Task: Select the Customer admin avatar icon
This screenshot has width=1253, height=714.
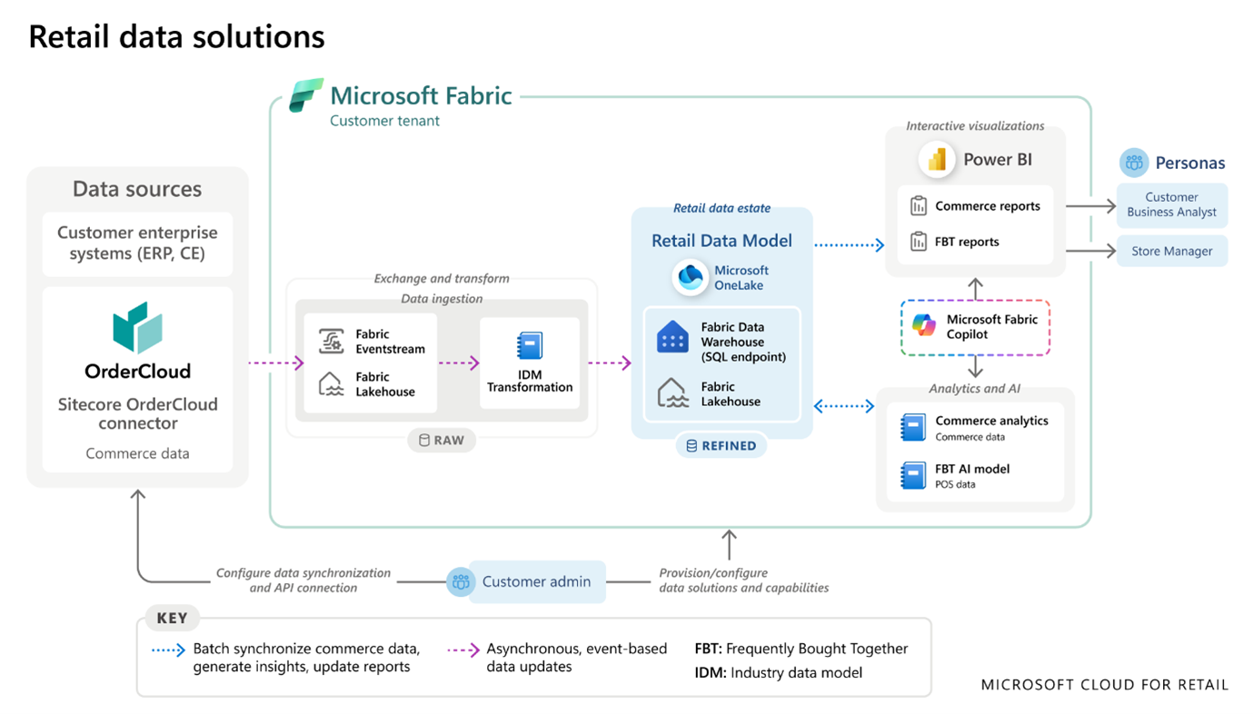Action: pos(461,581)
